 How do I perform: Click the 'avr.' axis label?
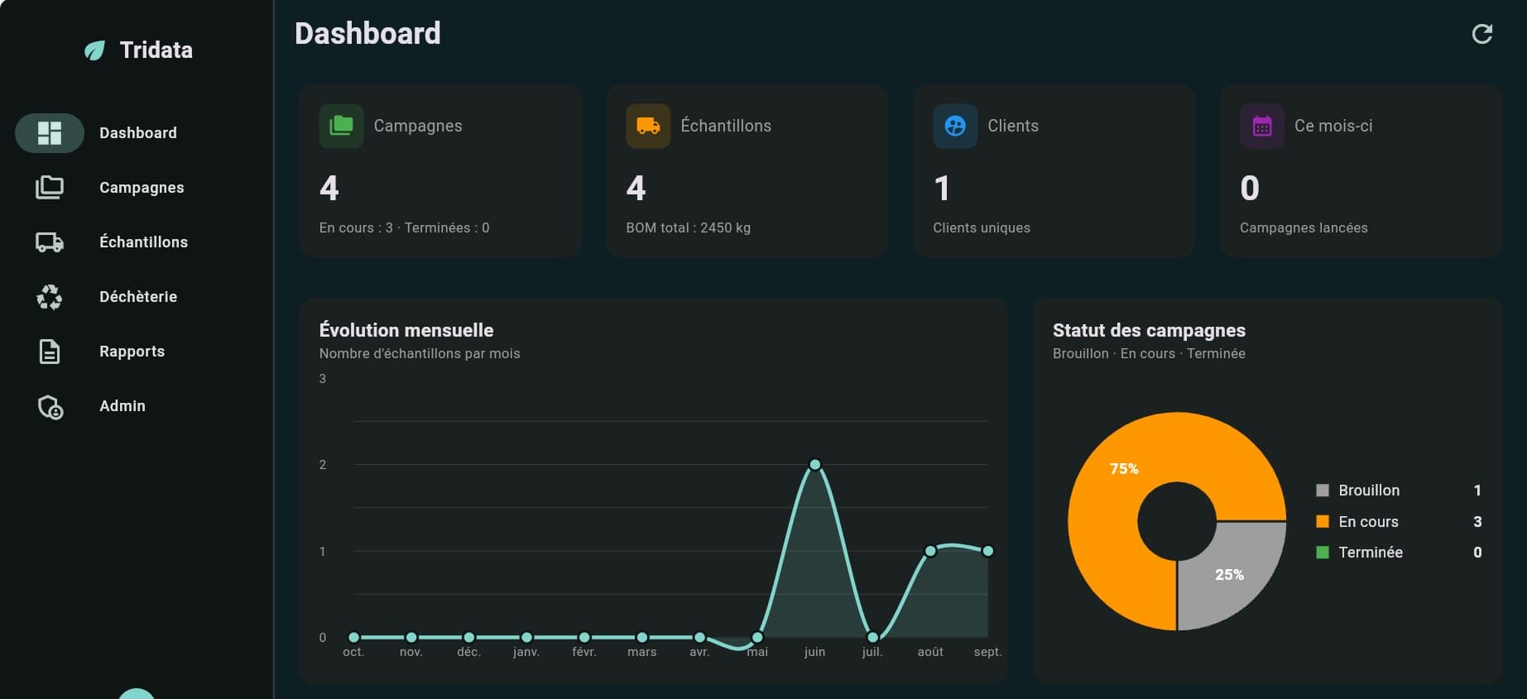[699, 652]
